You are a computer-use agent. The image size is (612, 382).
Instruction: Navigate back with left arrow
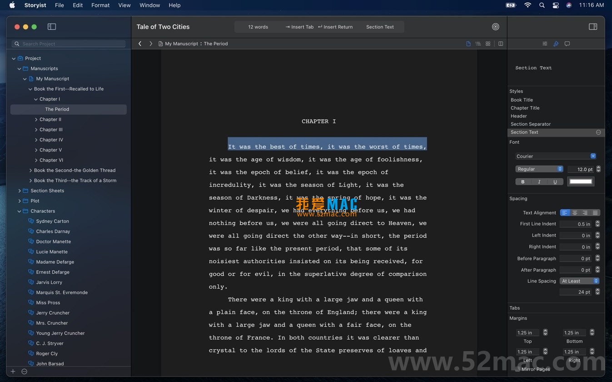pyautogui.click(x=140, y=44)
